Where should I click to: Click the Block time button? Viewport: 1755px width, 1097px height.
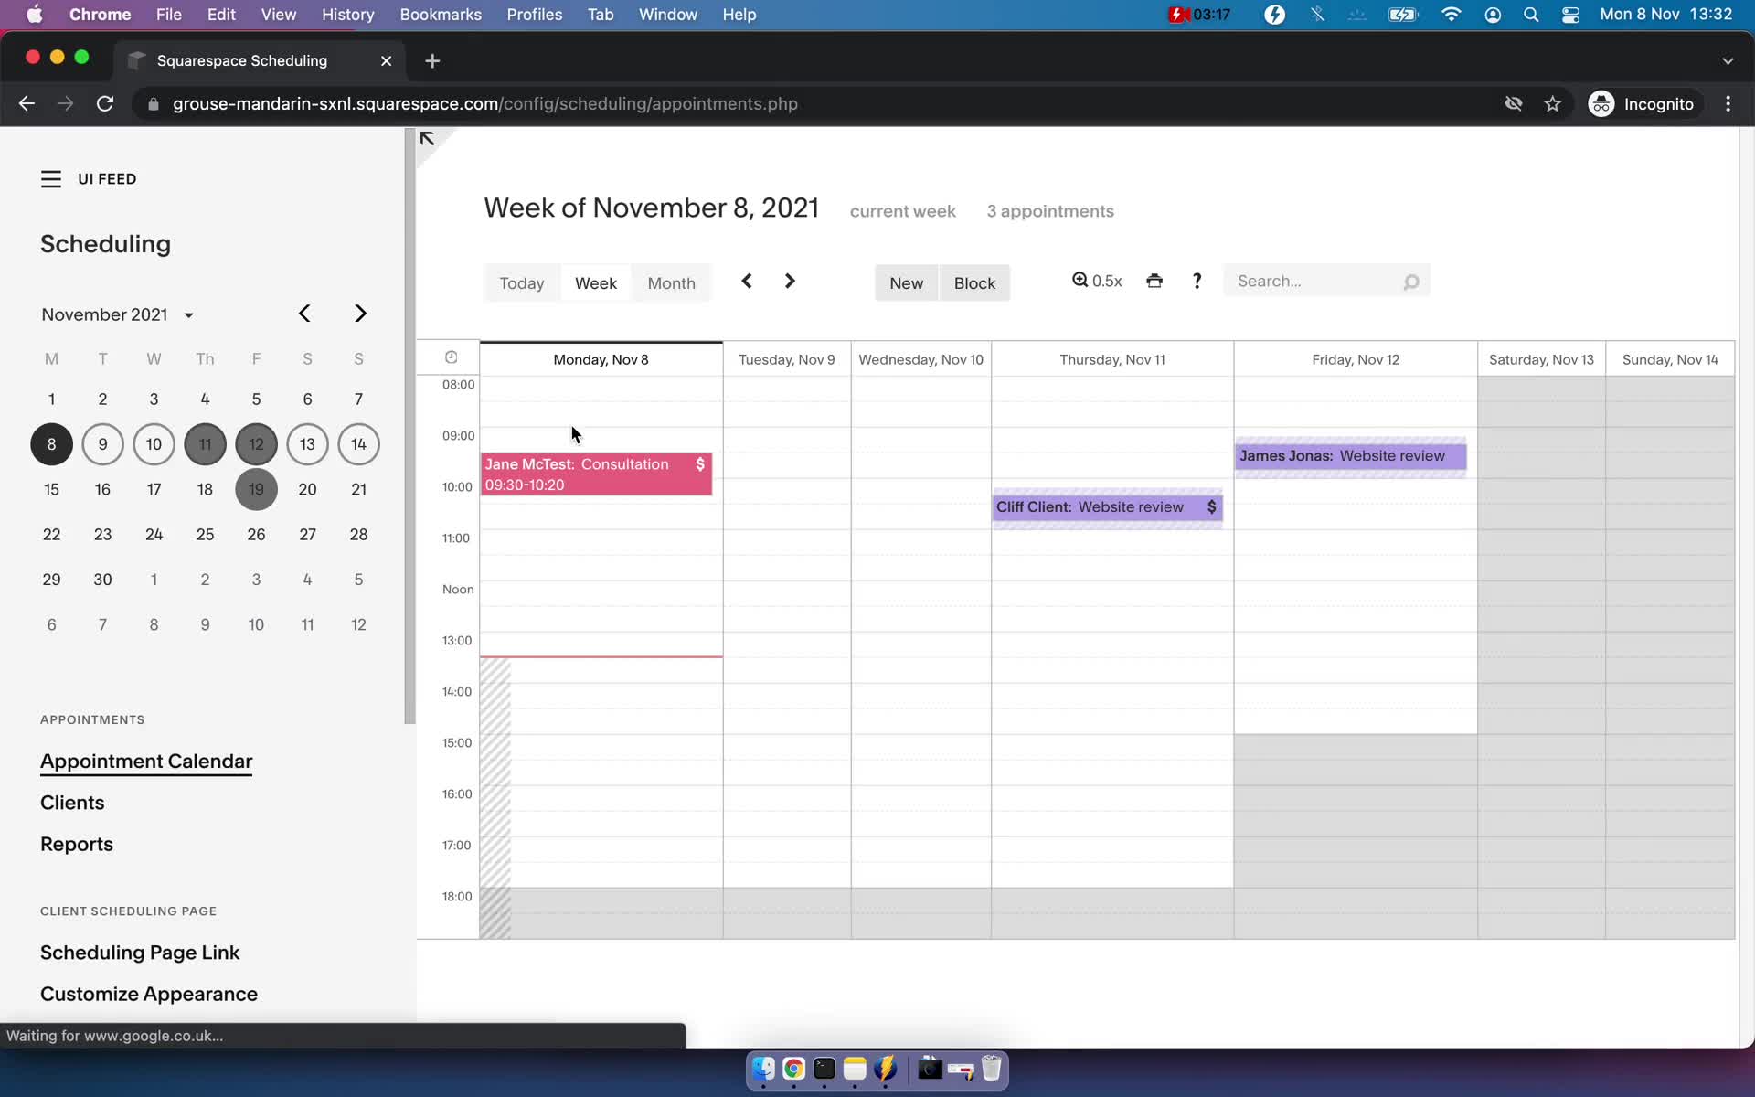tap(974, 282)
